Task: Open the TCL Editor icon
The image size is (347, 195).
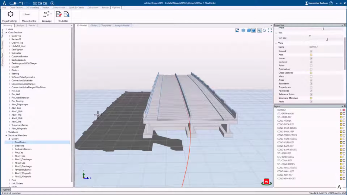Action: tap(59, 14)
